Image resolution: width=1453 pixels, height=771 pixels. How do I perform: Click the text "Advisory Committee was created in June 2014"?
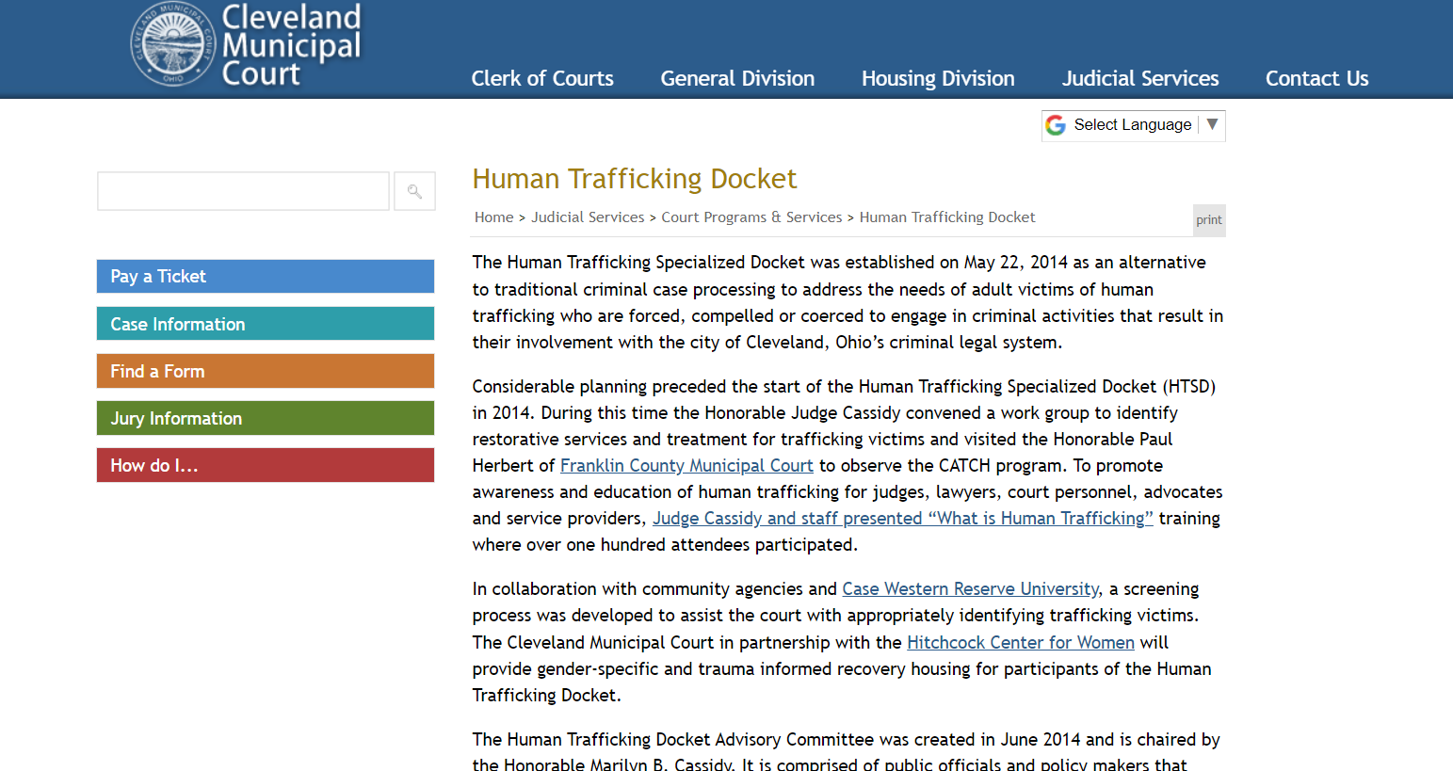click(x=896, y=740)
